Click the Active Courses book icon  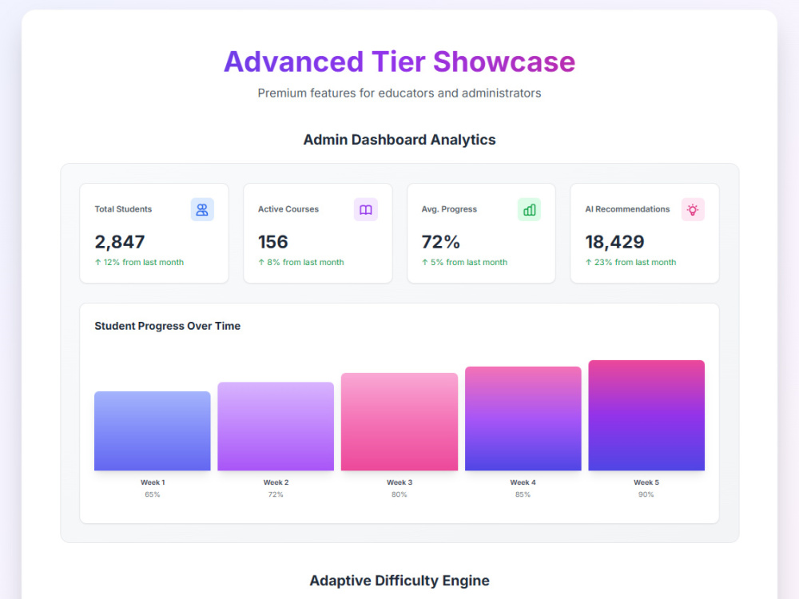(x=366, y=210)
